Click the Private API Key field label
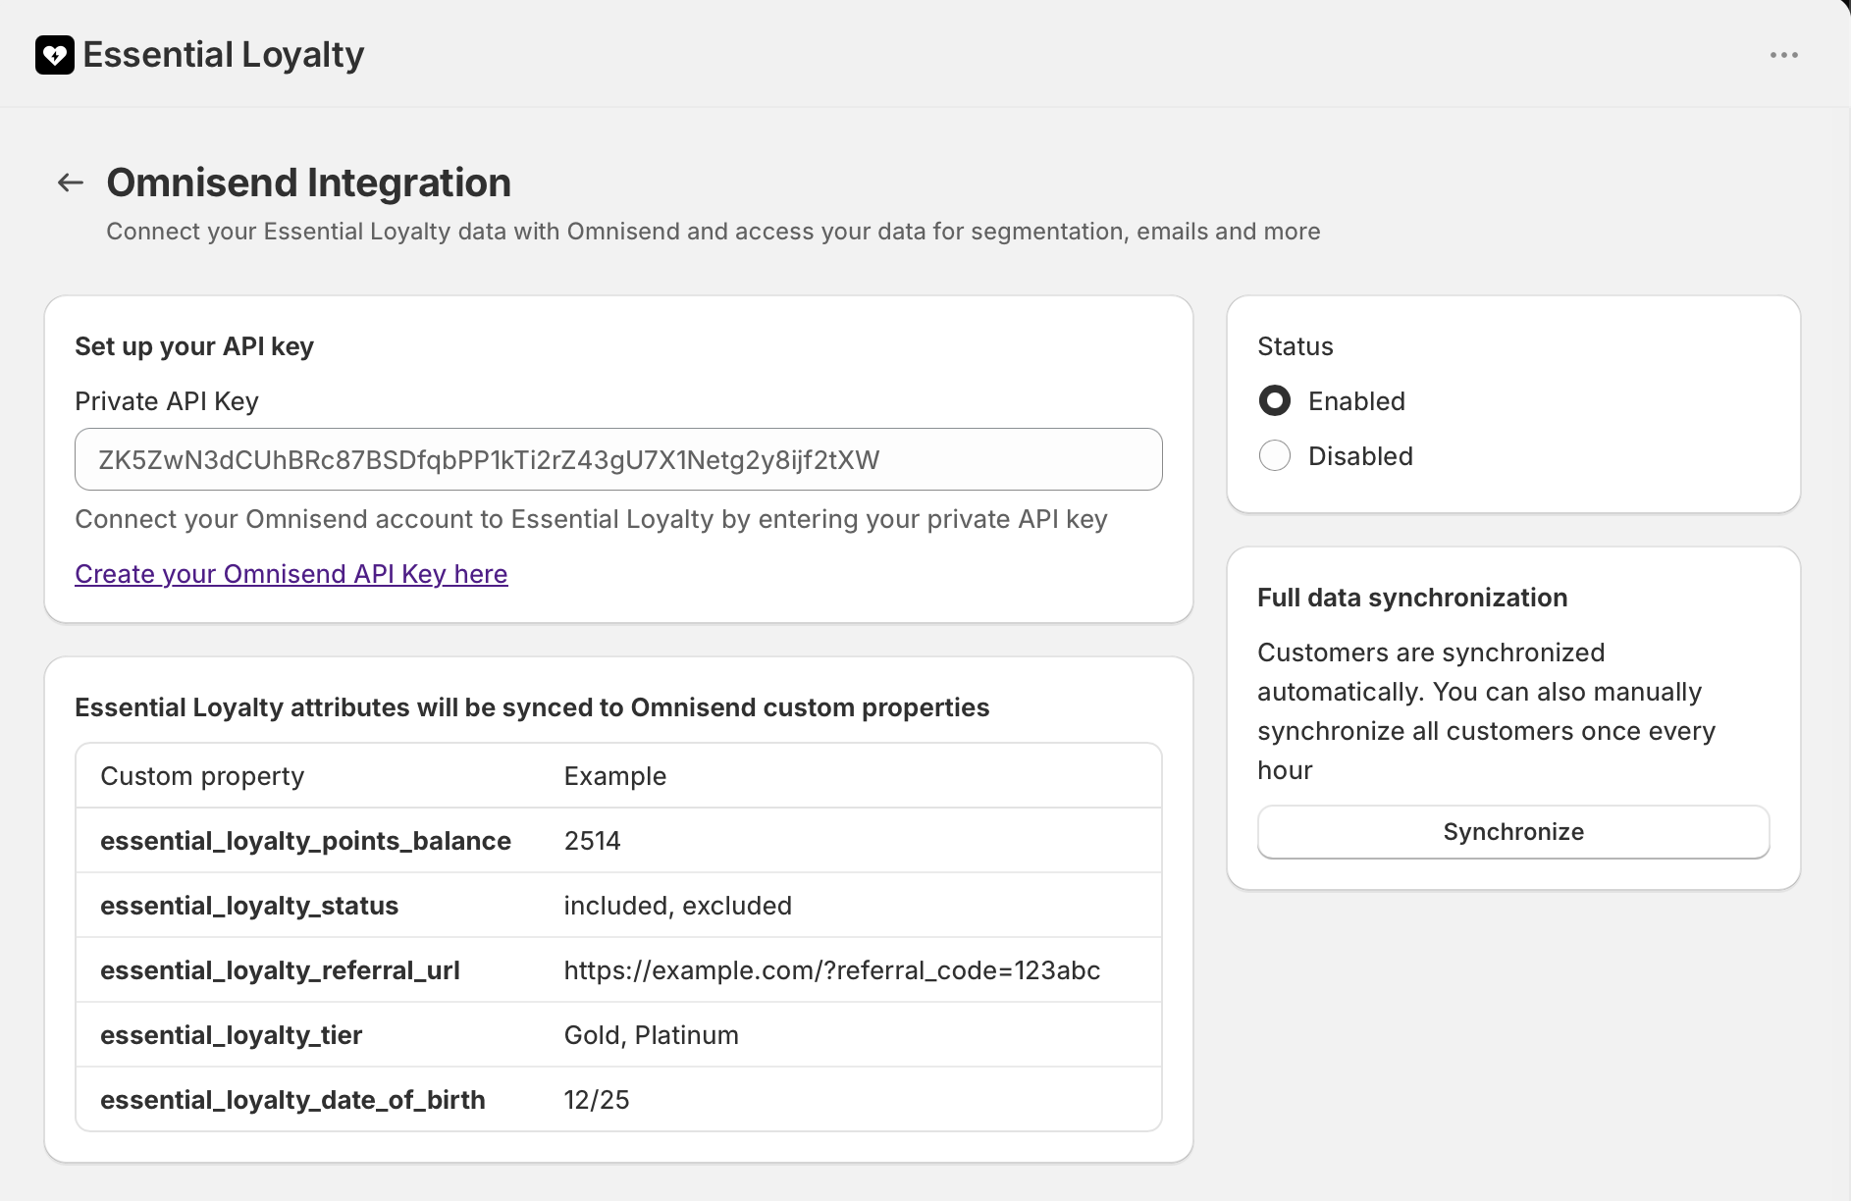 167,401
